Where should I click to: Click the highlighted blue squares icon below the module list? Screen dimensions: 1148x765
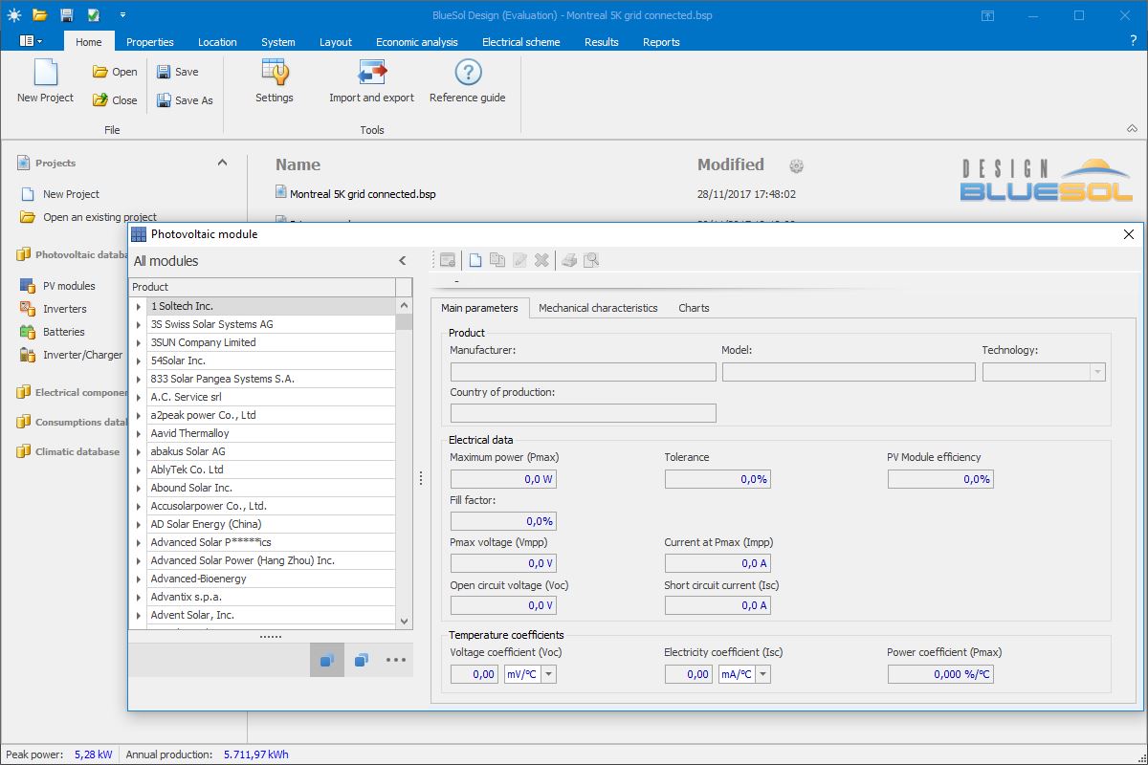327,660
